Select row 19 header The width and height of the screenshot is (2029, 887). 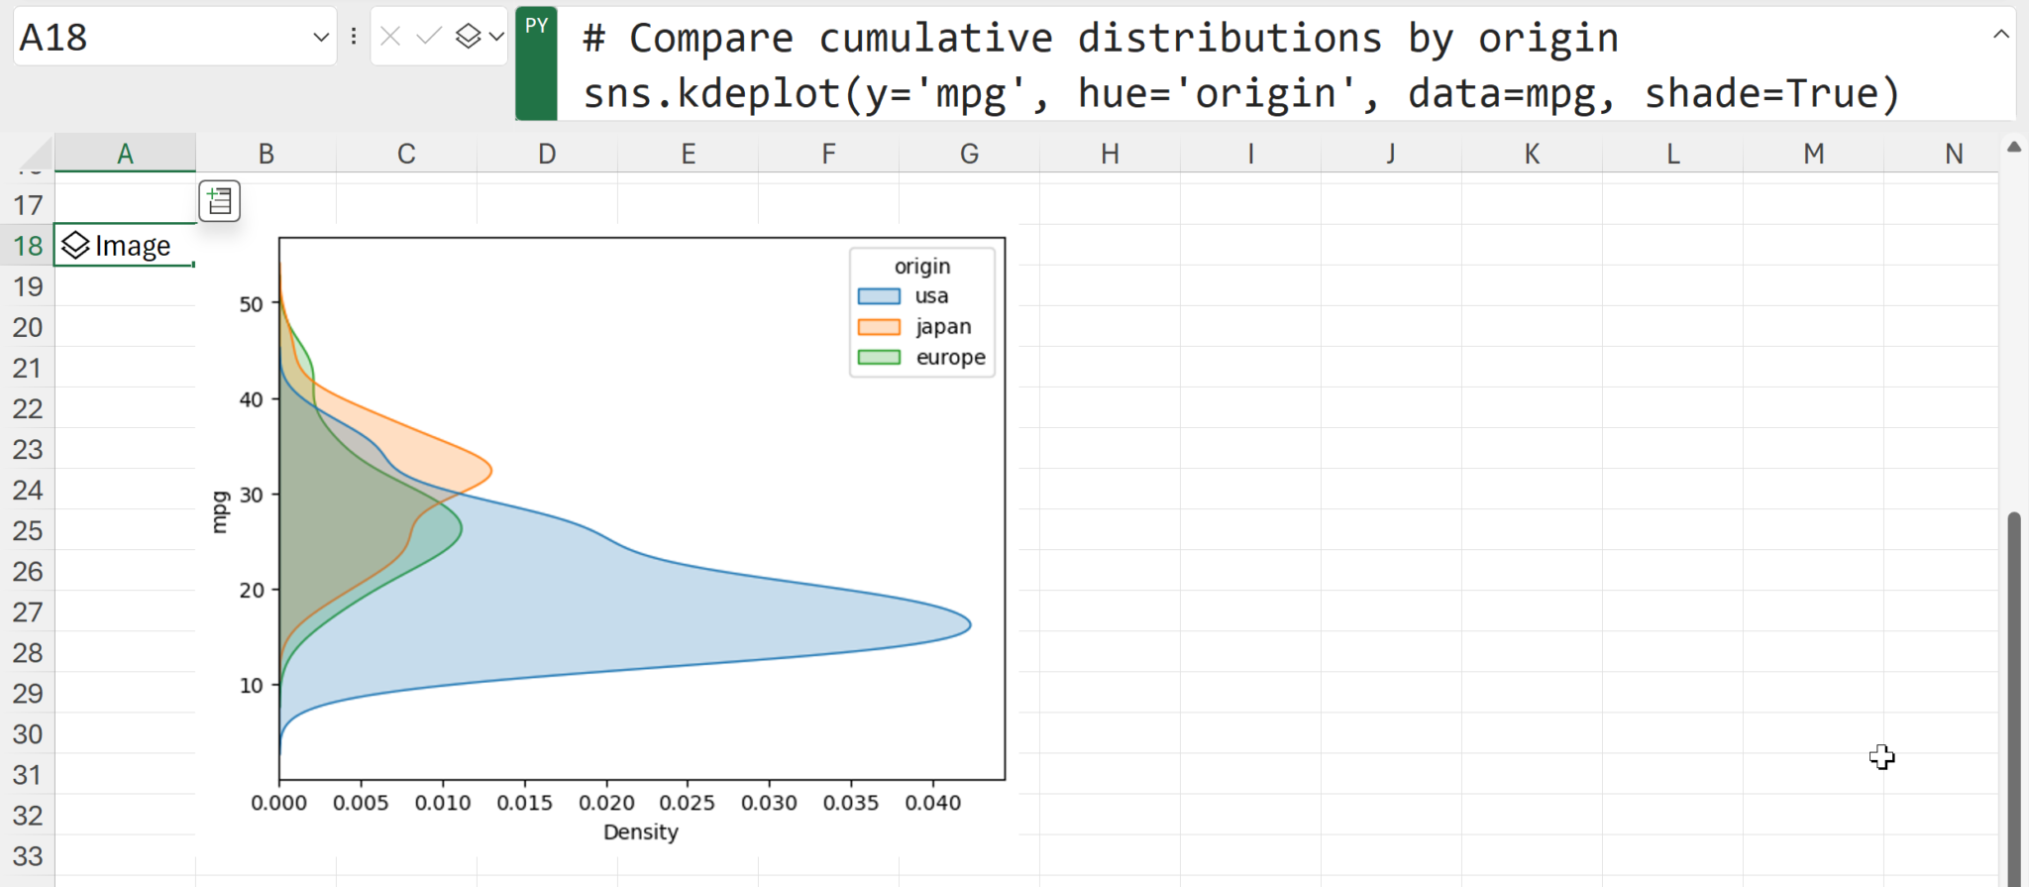pos(28,285)
